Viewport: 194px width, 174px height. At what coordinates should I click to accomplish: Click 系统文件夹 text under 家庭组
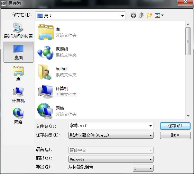click(66, 55)
